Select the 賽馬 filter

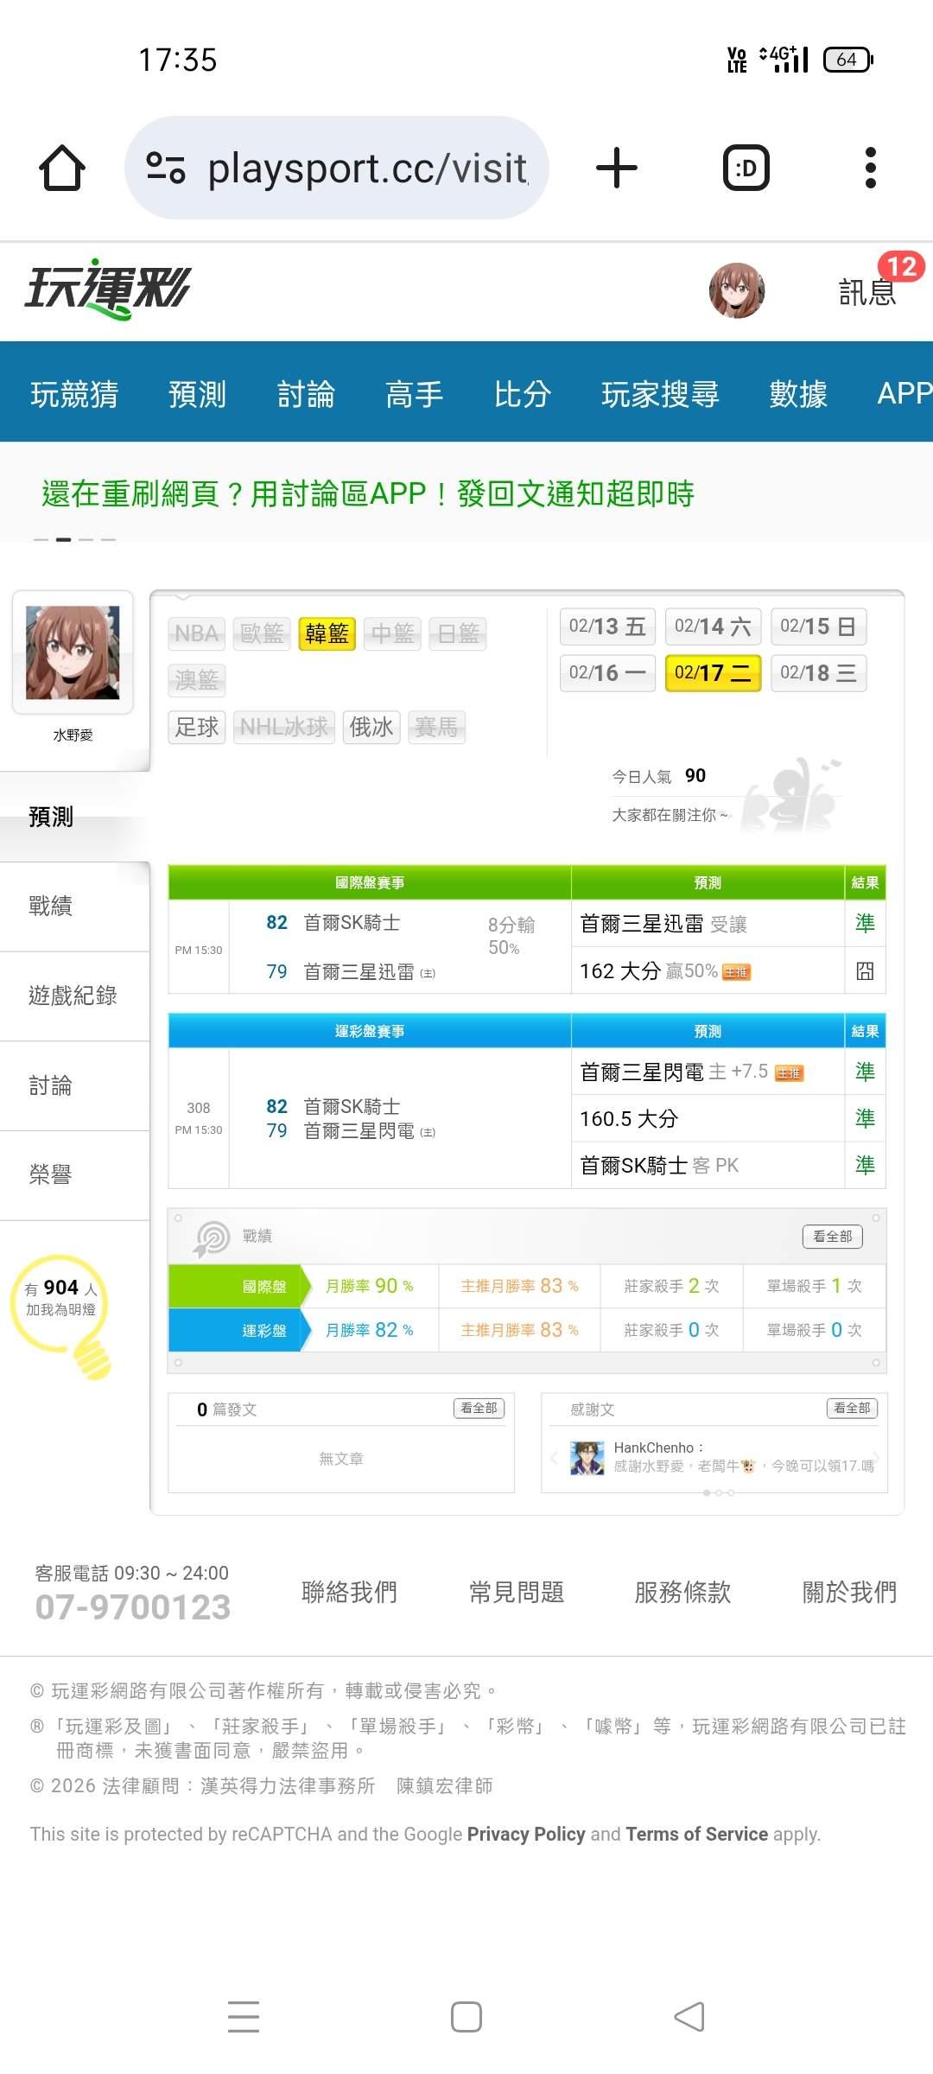tap(436, 727)
